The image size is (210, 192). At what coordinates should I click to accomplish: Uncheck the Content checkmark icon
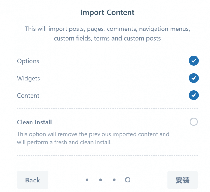pyautogui.click(x=193, y=95)
